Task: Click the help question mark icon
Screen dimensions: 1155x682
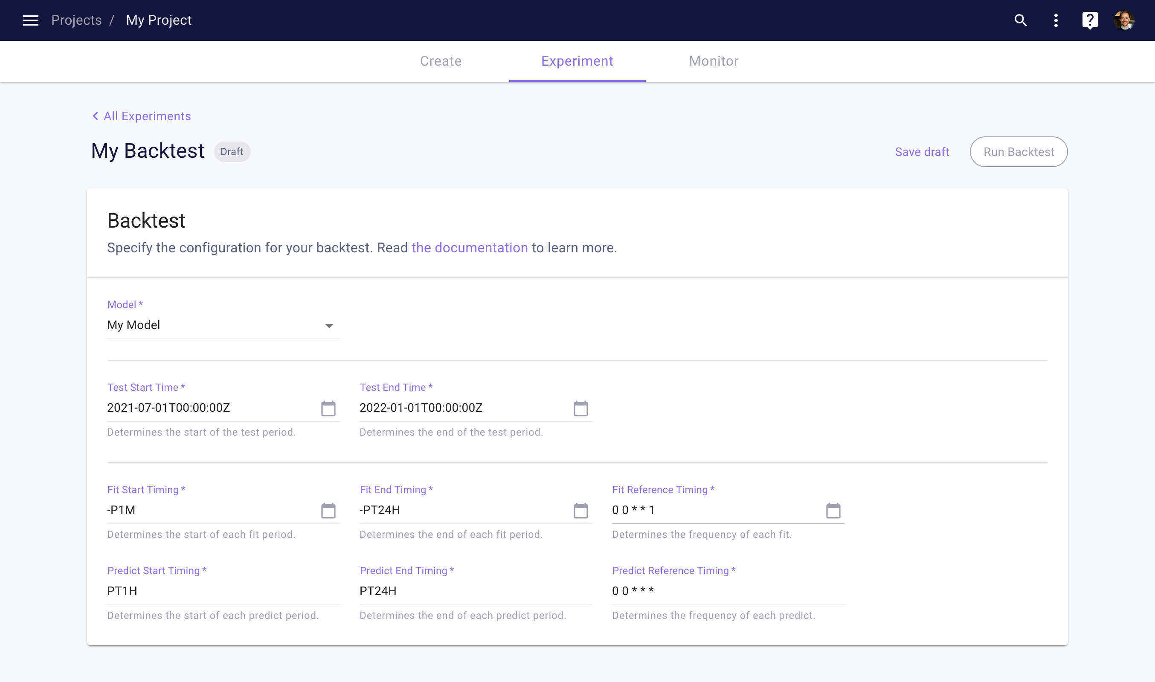Action: [x=1090, y=20]
